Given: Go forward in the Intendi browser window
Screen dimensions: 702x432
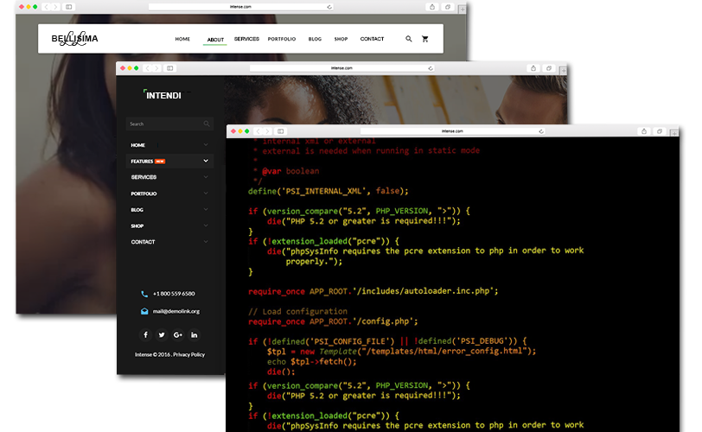Looking at the screenshot, I should [156, 68].
